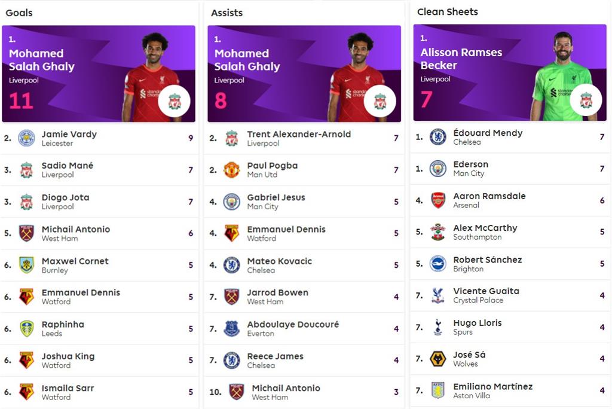Click the Aston Villa crest beside Emiliano Martínez
Viewport: 612px width, 409px height.
click(438, 390)
